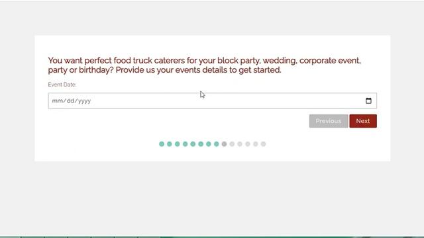Click the second light gray upcoming step dot
The image size is (424, 238).
[x=240, y=144]
